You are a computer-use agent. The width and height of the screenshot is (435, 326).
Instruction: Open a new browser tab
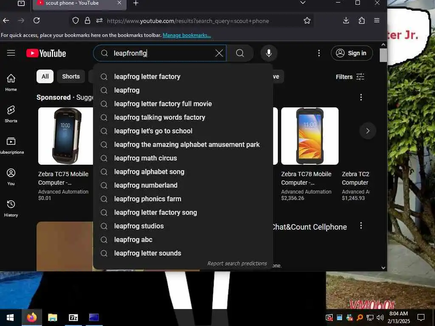click(x=136, y=3)
